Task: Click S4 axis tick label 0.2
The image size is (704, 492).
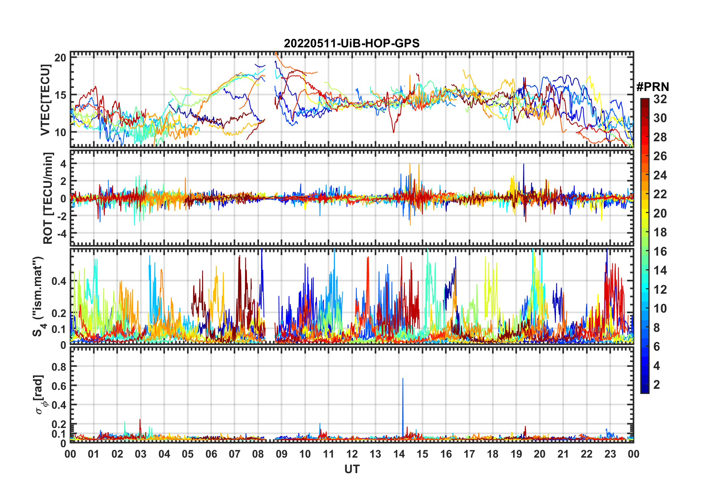Action: (x=59, y=313)
